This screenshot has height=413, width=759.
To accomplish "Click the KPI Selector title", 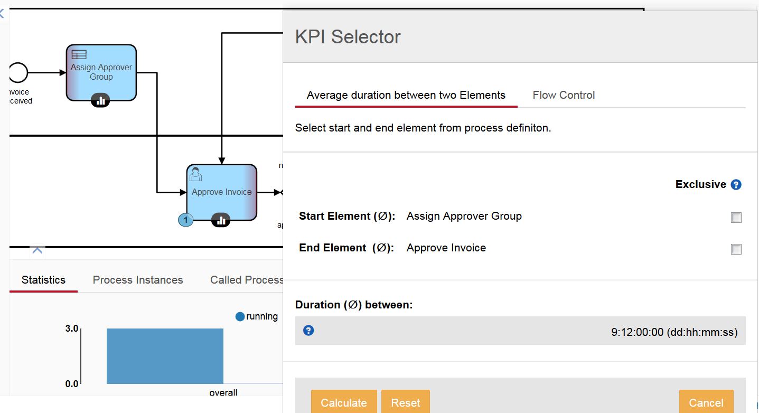I will click(348, 37).
